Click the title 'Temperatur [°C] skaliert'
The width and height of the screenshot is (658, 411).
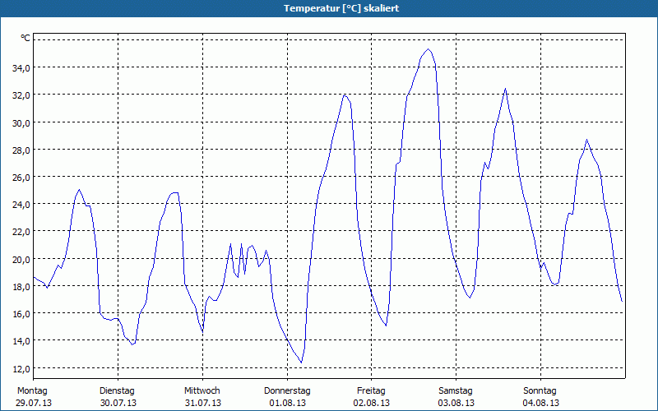pyautogui.click(x=341, y=8)
